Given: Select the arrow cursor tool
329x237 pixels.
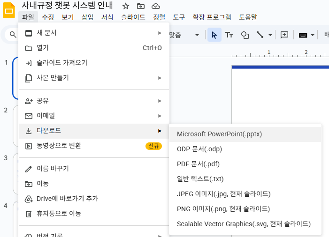Looking at the screenshot, I should 214,35.
